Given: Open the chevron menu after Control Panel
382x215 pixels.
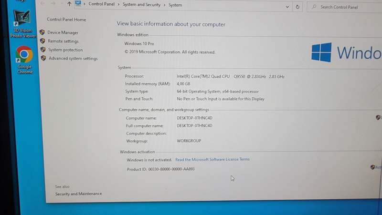Looking at the screenshot, I should click(118, 5).
